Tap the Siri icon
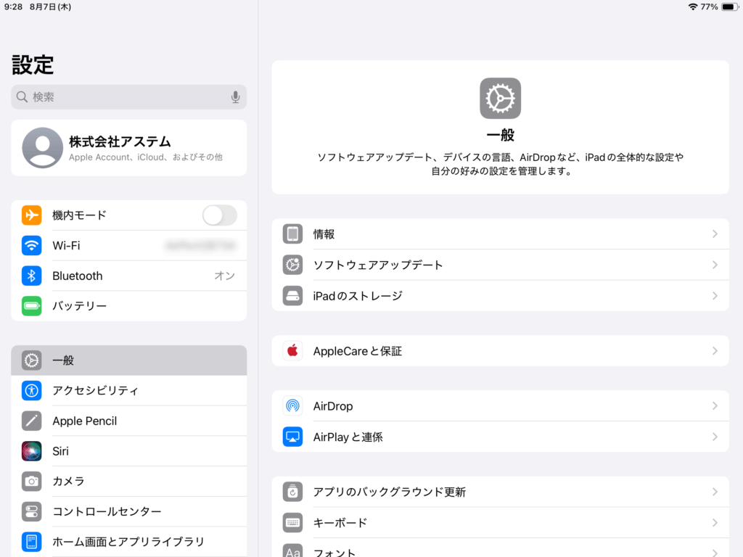This screenshot has width=743, height=557. [x=32, y=451]
